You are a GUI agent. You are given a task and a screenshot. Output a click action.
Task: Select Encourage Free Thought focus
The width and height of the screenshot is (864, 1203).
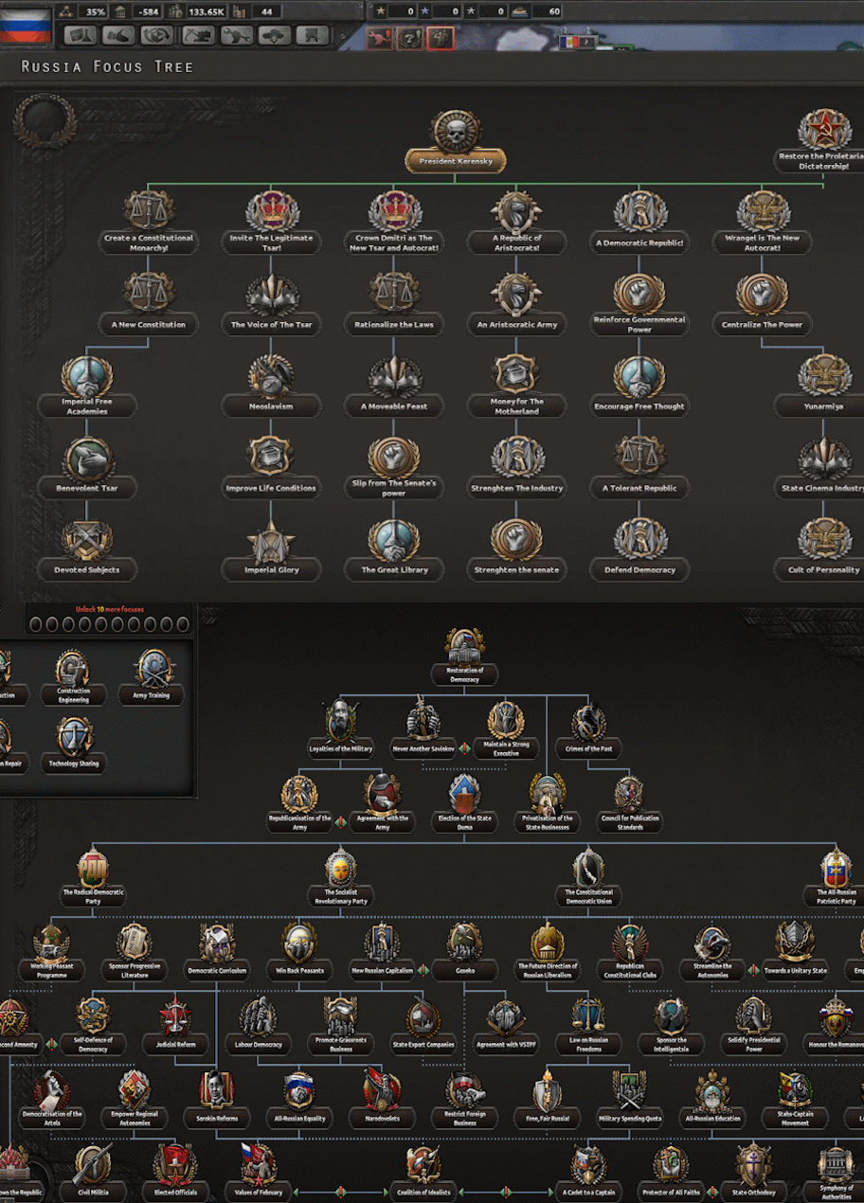point(639,386)
